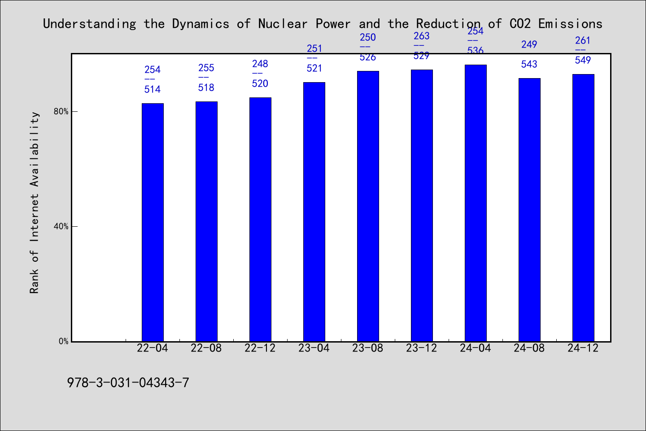Screen dimensions: 646x431
Task: Select the blue bar for 22-04
Action: (x=153, y=222)
